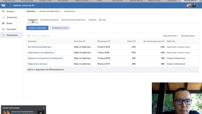
Task: Click the Охват [?] column header
Action: coord(131,41)
